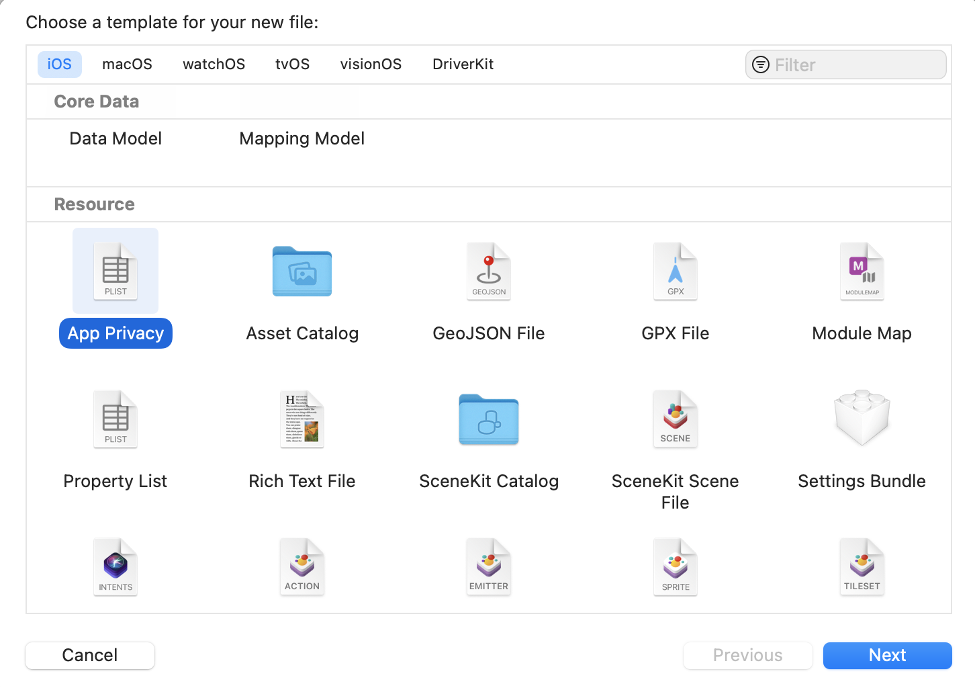975x688 pixels.
Task: Switch to the DriverKit tab
Action: pos(463,64)
